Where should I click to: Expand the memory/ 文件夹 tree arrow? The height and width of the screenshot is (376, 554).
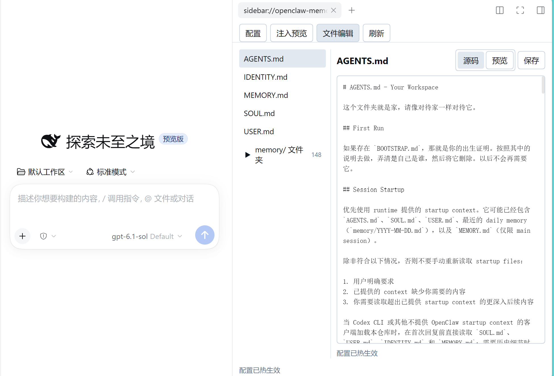point(248,155)
